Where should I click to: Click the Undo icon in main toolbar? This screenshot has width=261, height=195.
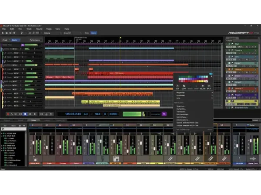pos(22,33)
